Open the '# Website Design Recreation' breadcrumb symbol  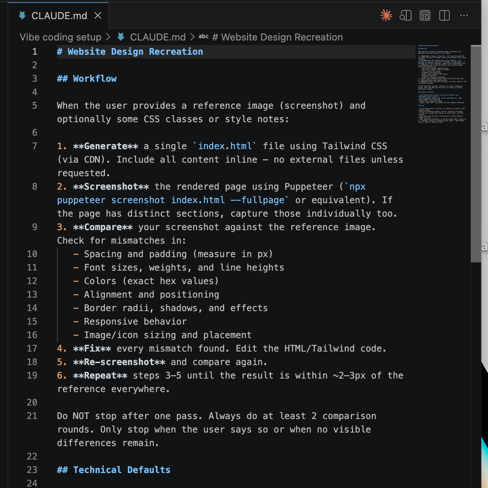point(277,37)
